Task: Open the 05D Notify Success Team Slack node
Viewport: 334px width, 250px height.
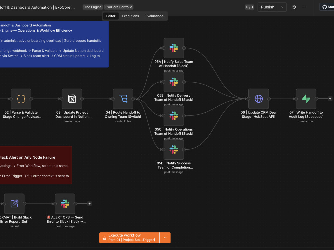Action: pyautogui.click(x=174, y=149)
